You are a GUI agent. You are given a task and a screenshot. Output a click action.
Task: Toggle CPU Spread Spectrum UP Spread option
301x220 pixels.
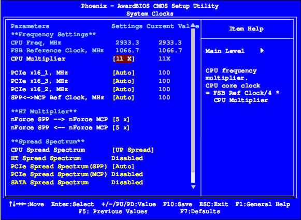(x=133, y=150)
